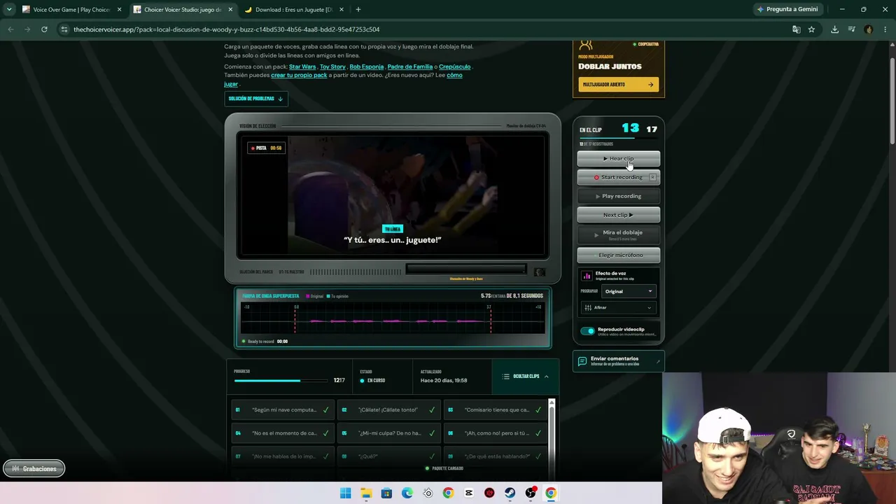This screenshot has height=504, width=896.
Task: Open the Padre de Familia pack link
Action: coord(409,66)
